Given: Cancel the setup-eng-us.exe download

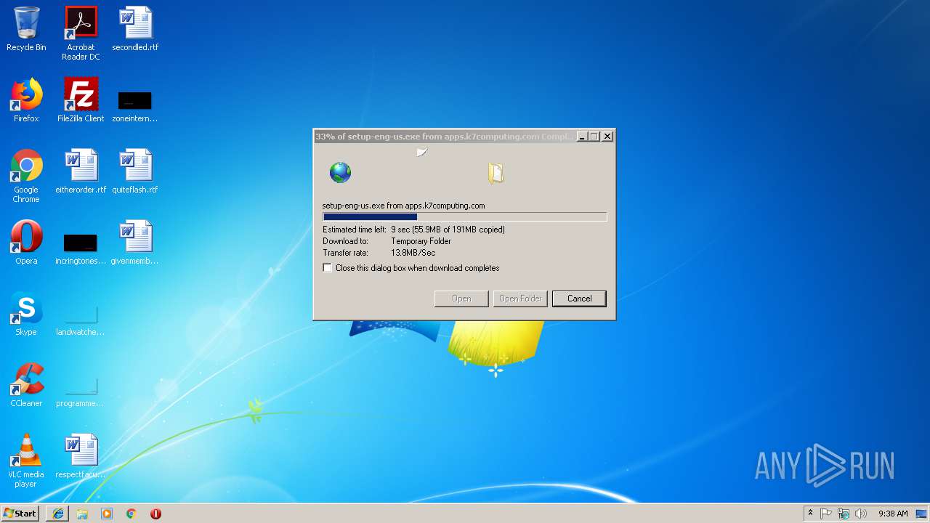Looking at the screenshot, I should pos(579,299).
